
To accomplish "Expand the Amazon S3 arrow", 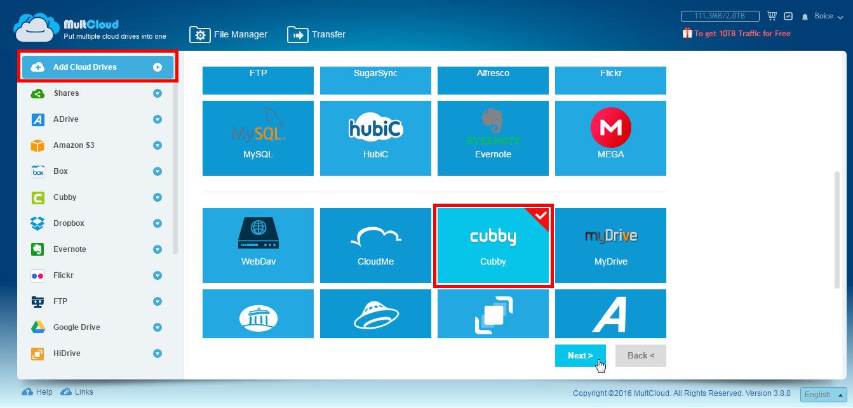I will click(x=158, y=145).
